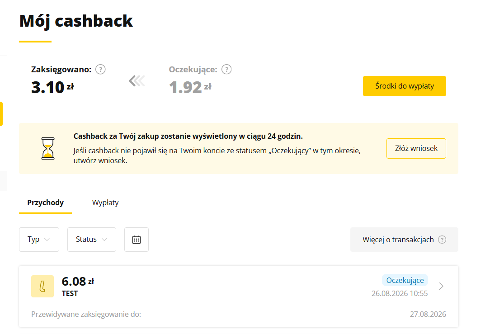The height and width of the screenshot is (334, 504).
Task: Click the Przewidywane zaksięgowanie date 27.08.2026
Action: click(428, 314)
